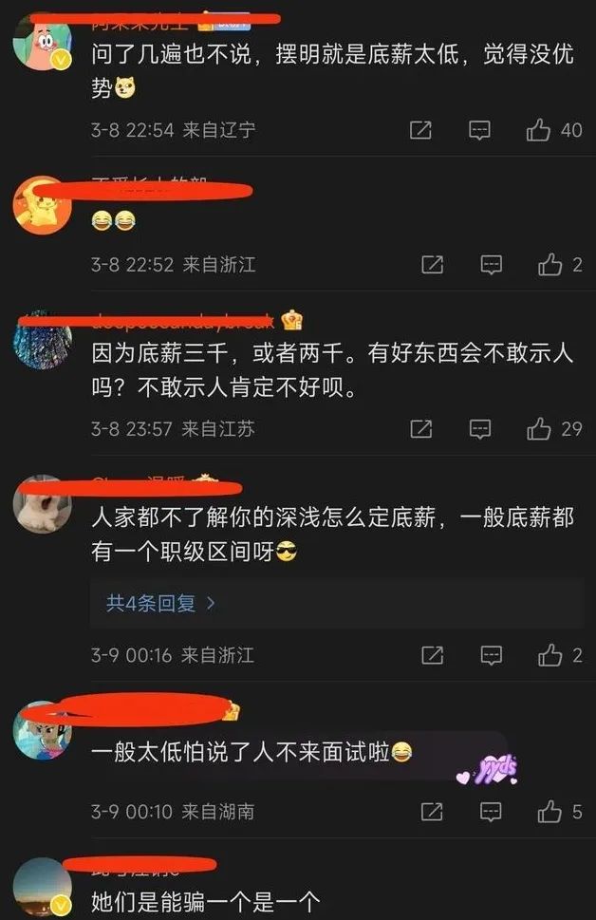The image size is (596, 920).
Task: Open the yellow Pikachu avatar profile
Action: [43, 205]
